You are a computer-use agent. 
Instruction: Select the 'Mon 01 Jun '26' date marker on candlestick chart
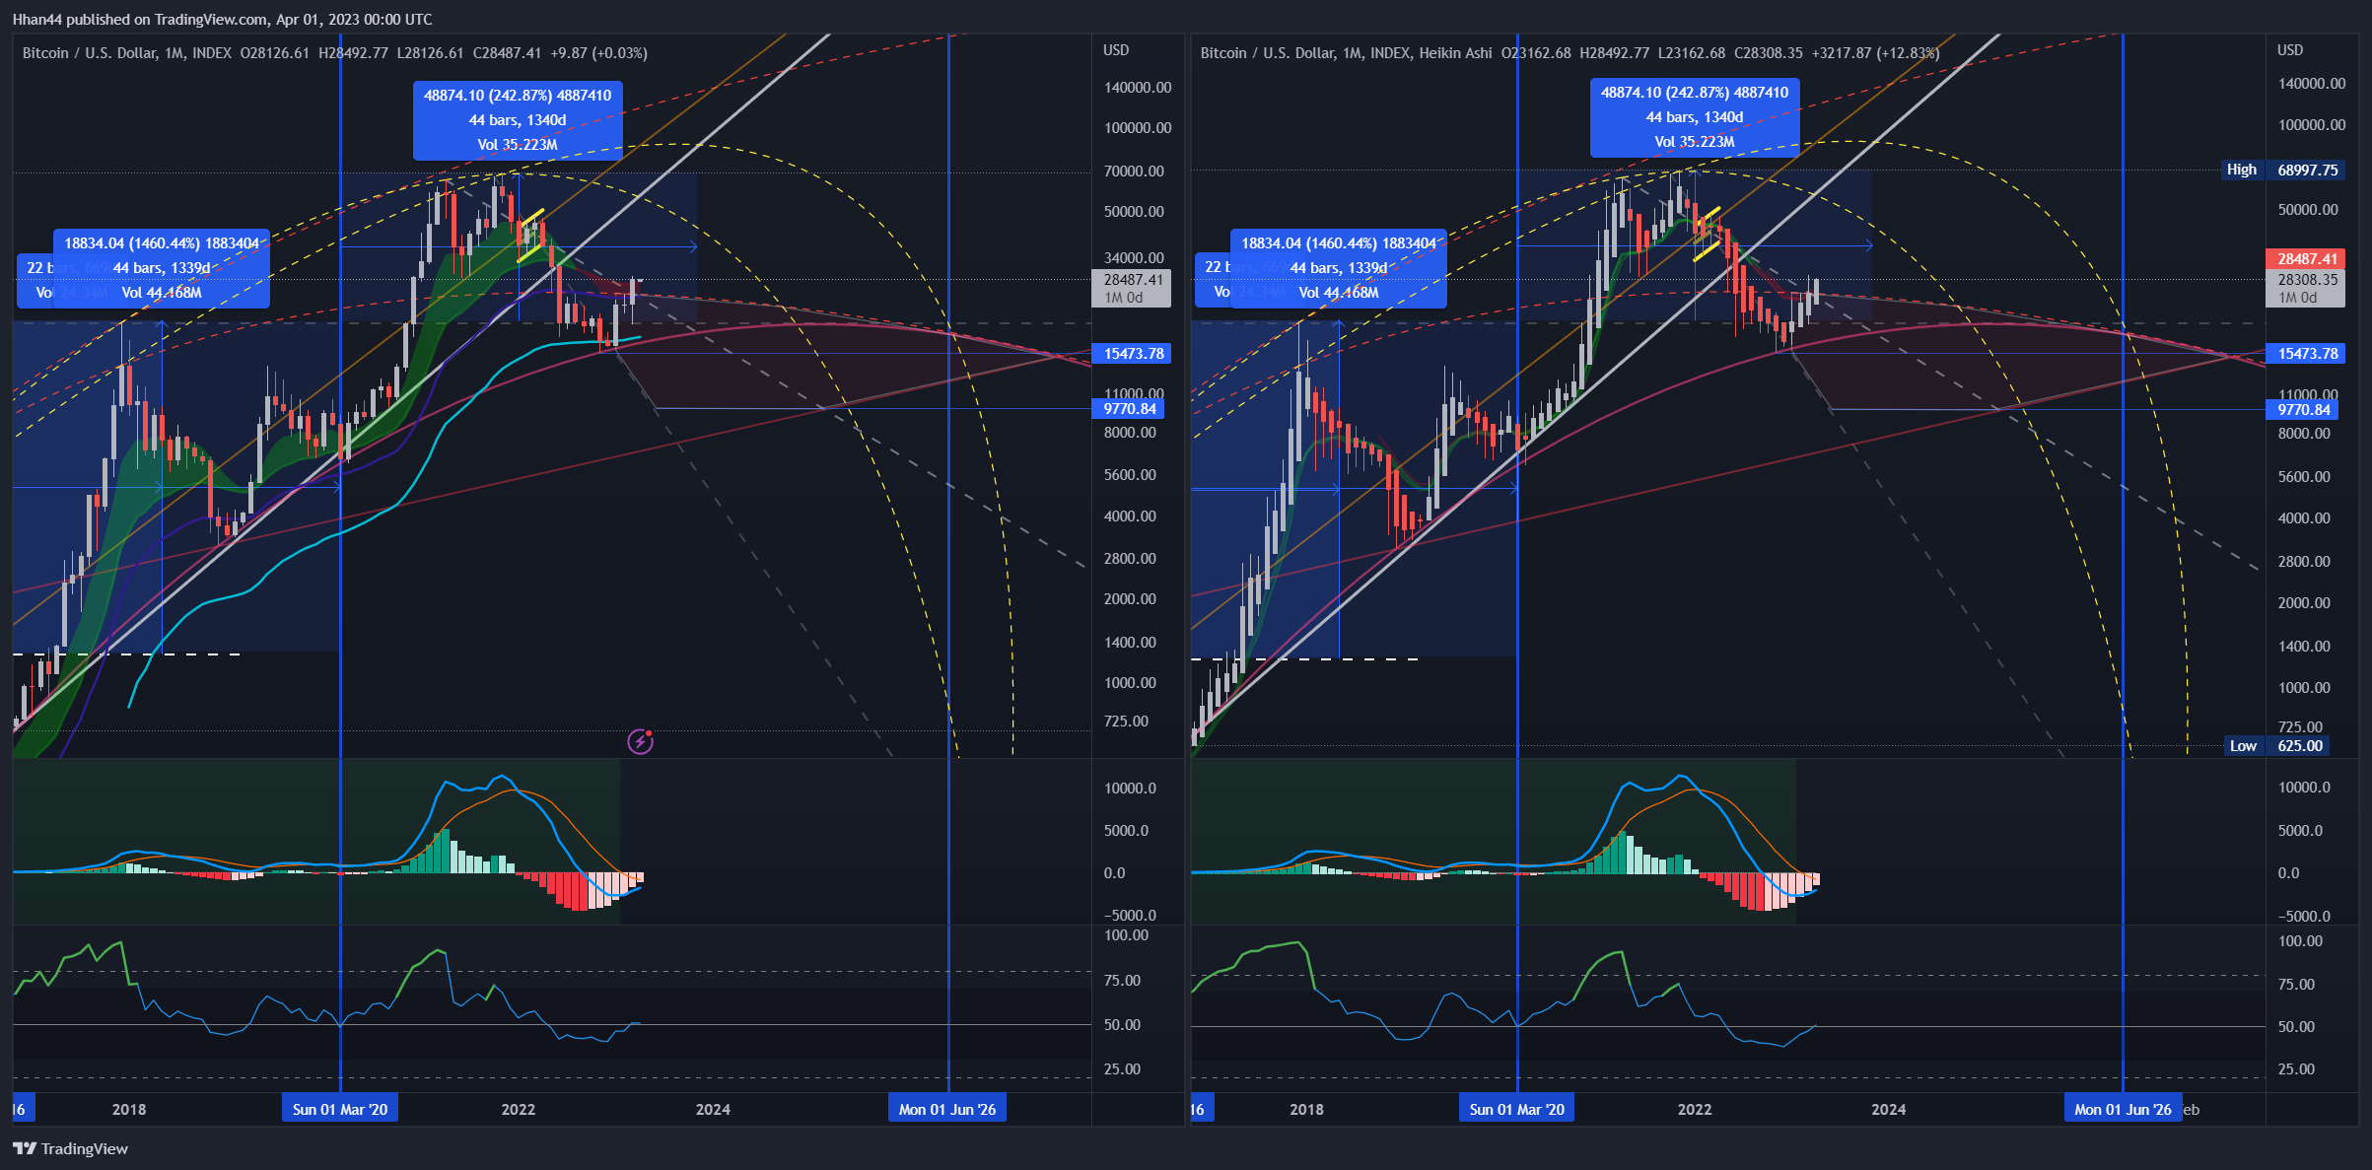[947, 1109]
